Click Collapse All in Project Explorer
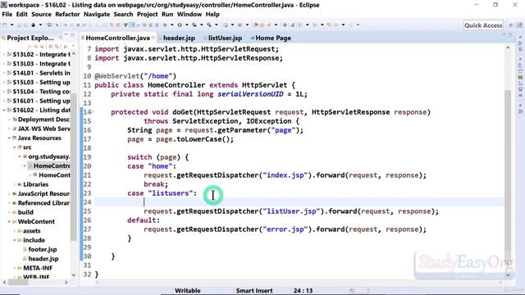Image resolution: width=525 pixels, height=295 pixels. click(x=51, y=46)
